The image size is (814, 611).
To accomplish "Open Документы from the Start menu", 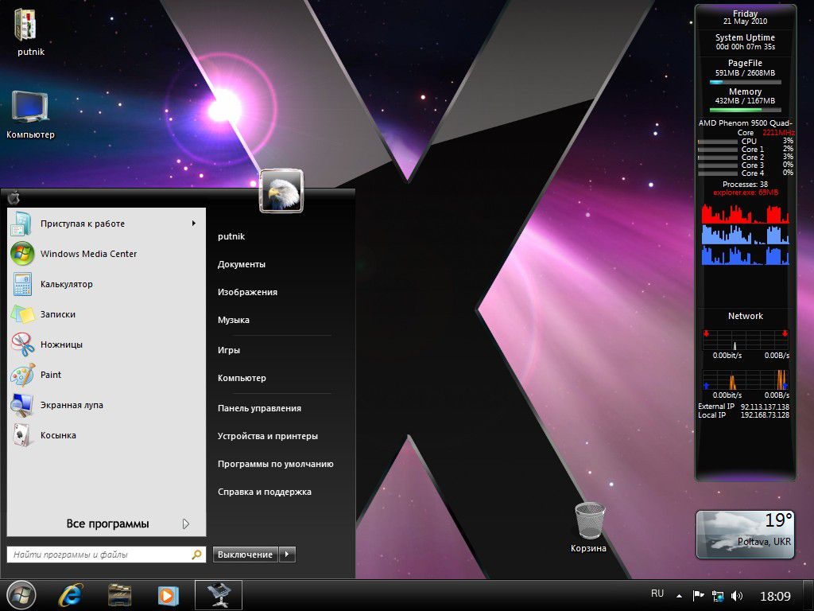I will (x=242, y=264).
